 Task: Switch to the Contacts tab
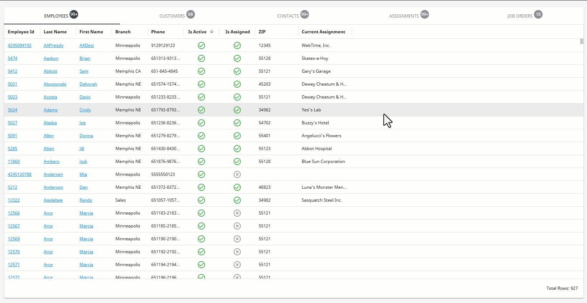tap(288, 16)
